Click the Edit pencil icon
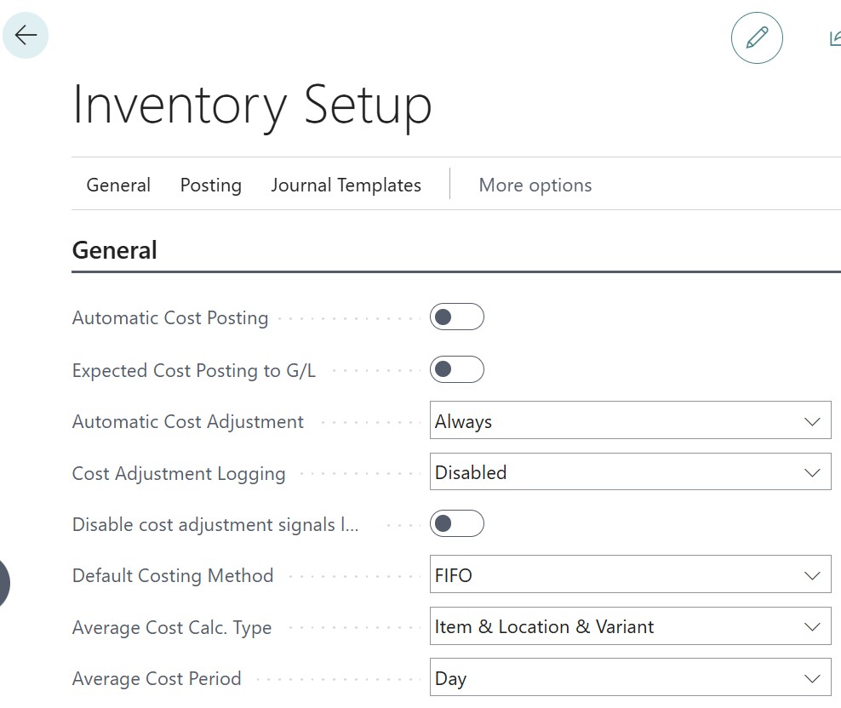This screenshot has width=841, height=708. pyautogui.click(x=757, y=37)
